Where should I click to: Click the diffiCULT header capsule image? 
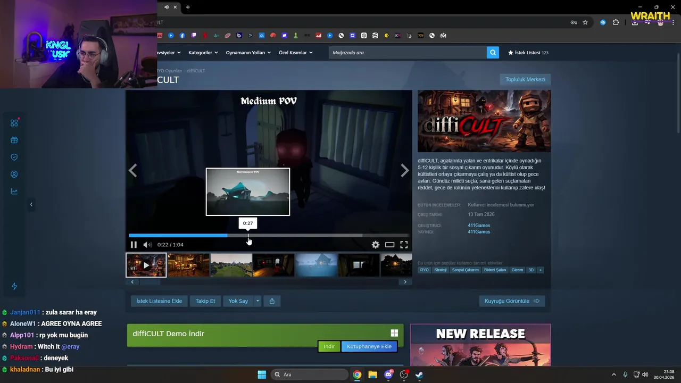(484, 121)
